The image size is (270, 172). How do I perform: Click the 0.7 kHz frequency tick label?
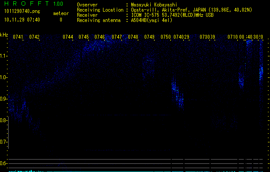coord(3,142)
